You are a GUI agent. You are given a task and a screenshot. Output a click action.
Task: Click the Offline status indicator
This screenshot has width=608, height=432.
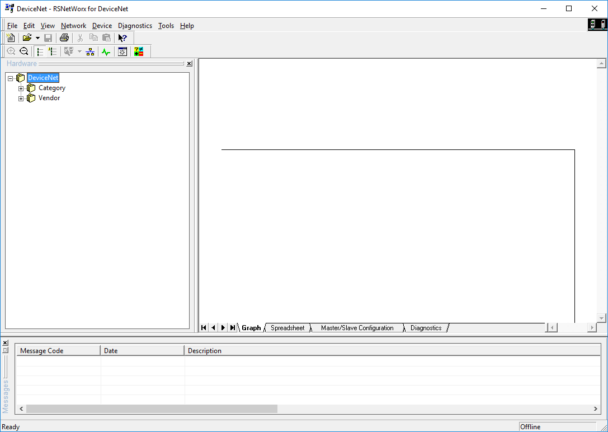click(x=557, y=427)
